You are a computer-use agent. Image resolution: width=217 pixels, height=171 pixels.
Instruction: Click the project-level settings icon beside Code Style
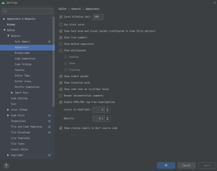click(x=49, y=116)
